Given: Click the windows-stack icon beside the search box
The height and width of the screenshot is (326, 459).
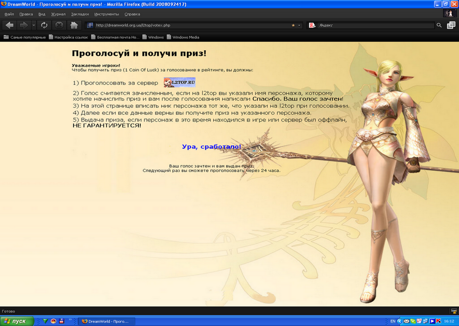Looking at the screenshot, I should tap(451, 25).
